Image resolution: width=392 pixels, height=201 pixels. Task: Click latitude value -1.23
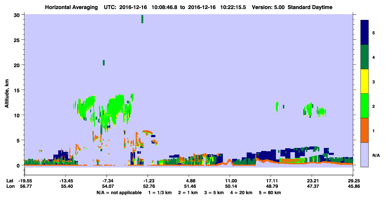(x=147, y=181)
